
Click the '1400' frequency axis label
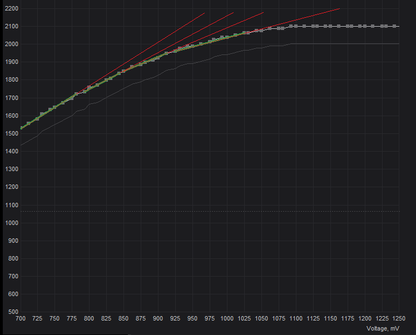point(12,151)
